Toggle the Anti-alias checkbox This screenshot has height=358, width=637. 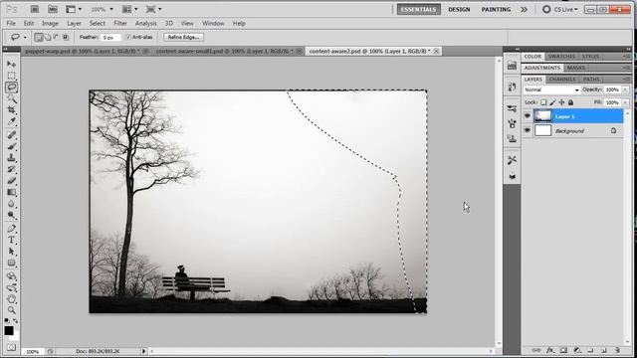(128, 37)
